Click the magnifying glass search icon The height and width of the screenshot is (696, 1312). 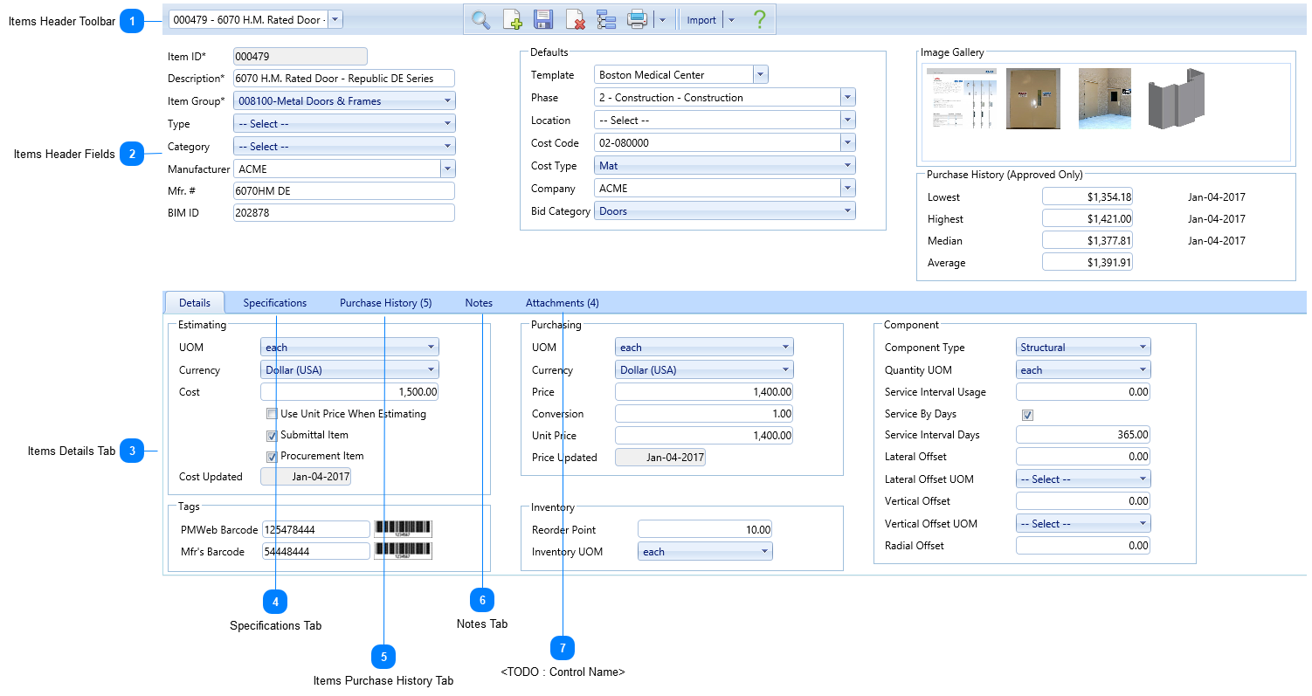pyautogui.click(x=480, y=19)
